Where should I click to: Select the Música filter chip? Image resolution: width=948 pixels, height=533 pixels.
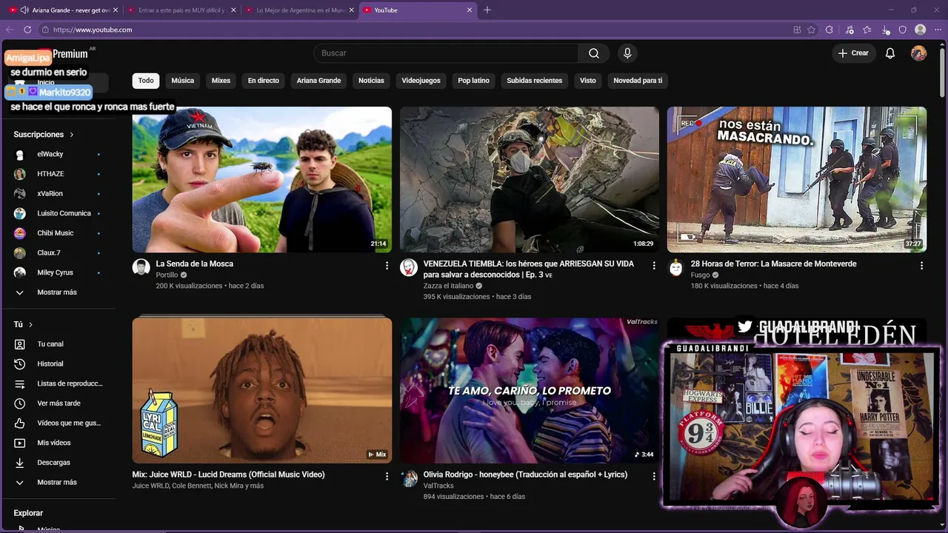click(183, 81)
